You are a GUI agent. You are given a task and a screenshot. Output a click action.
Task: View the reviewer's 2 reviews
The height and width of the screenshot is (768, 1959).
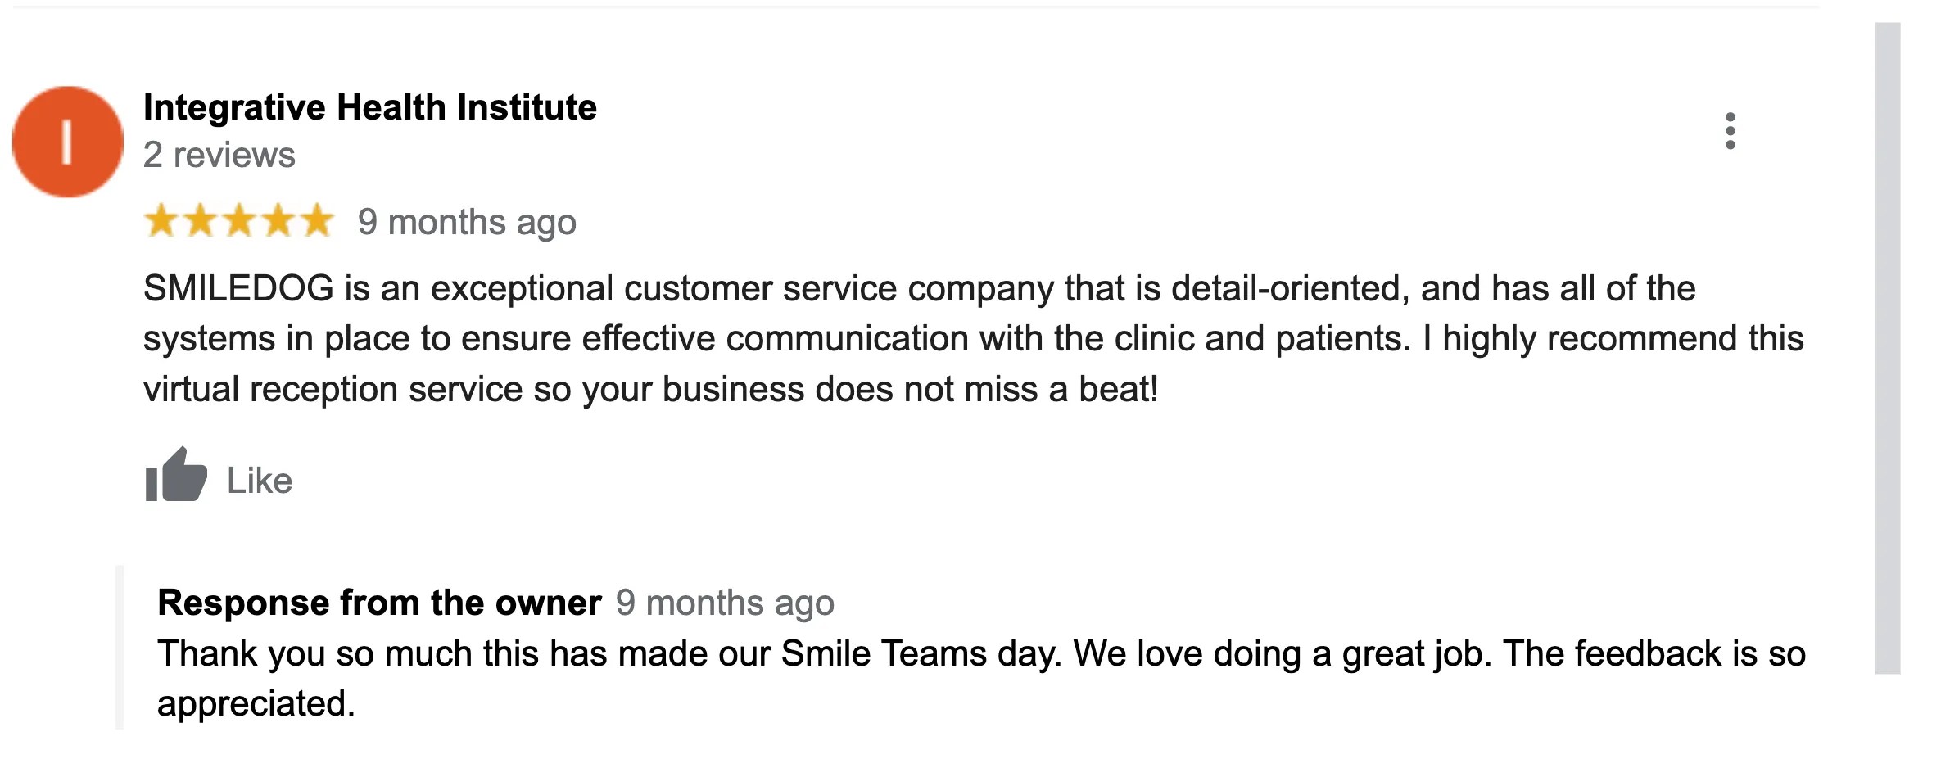tap(219, 154)
